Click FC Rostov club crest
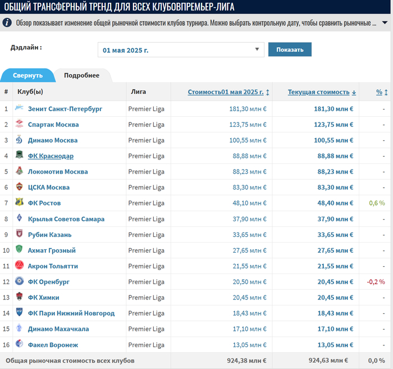Image resolution: width=393 pixels, height=369 pixels. click(19, 202)
